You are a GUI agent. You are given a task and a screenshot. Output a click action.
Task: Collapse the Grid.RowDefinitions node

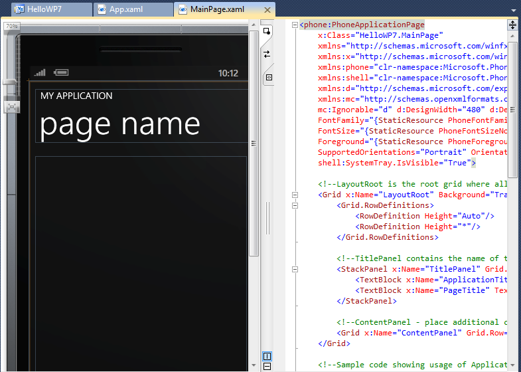[294, 205]
